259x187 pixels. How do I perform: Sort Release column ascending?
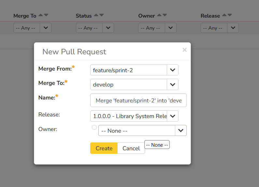(x=224, y=15)
